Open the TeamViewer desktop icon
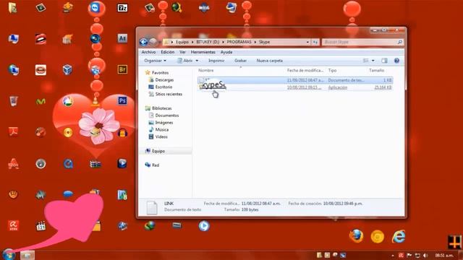Viewport: 463px width, 260px height. click(95, 8)
